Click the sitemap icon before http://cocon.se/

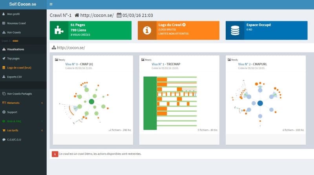tap(54, 48)
